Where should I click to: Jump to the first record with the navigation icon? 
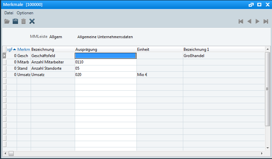pos(241,21)
